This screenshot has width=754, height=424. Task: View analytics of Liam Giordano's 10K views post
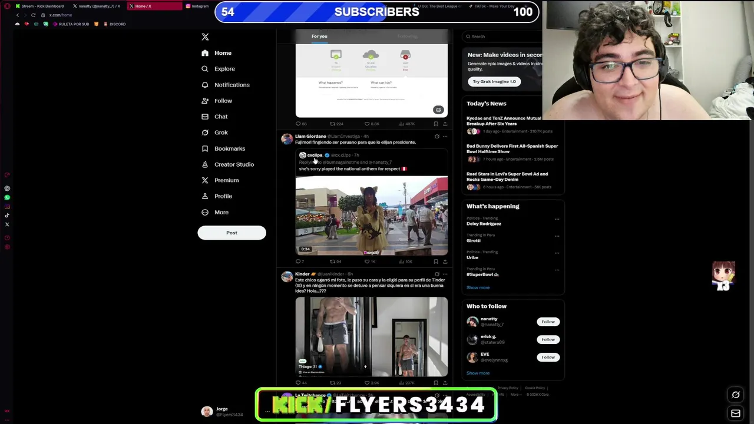pyautogui.click(x=406, y=261)
